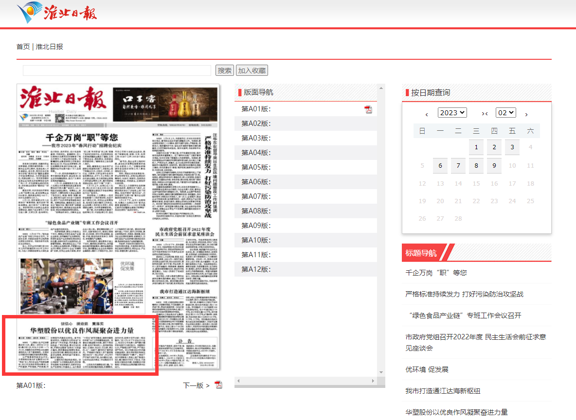Download the PDF via icon next to 下一版
This screenshot has width=576, height=420.
218,385
